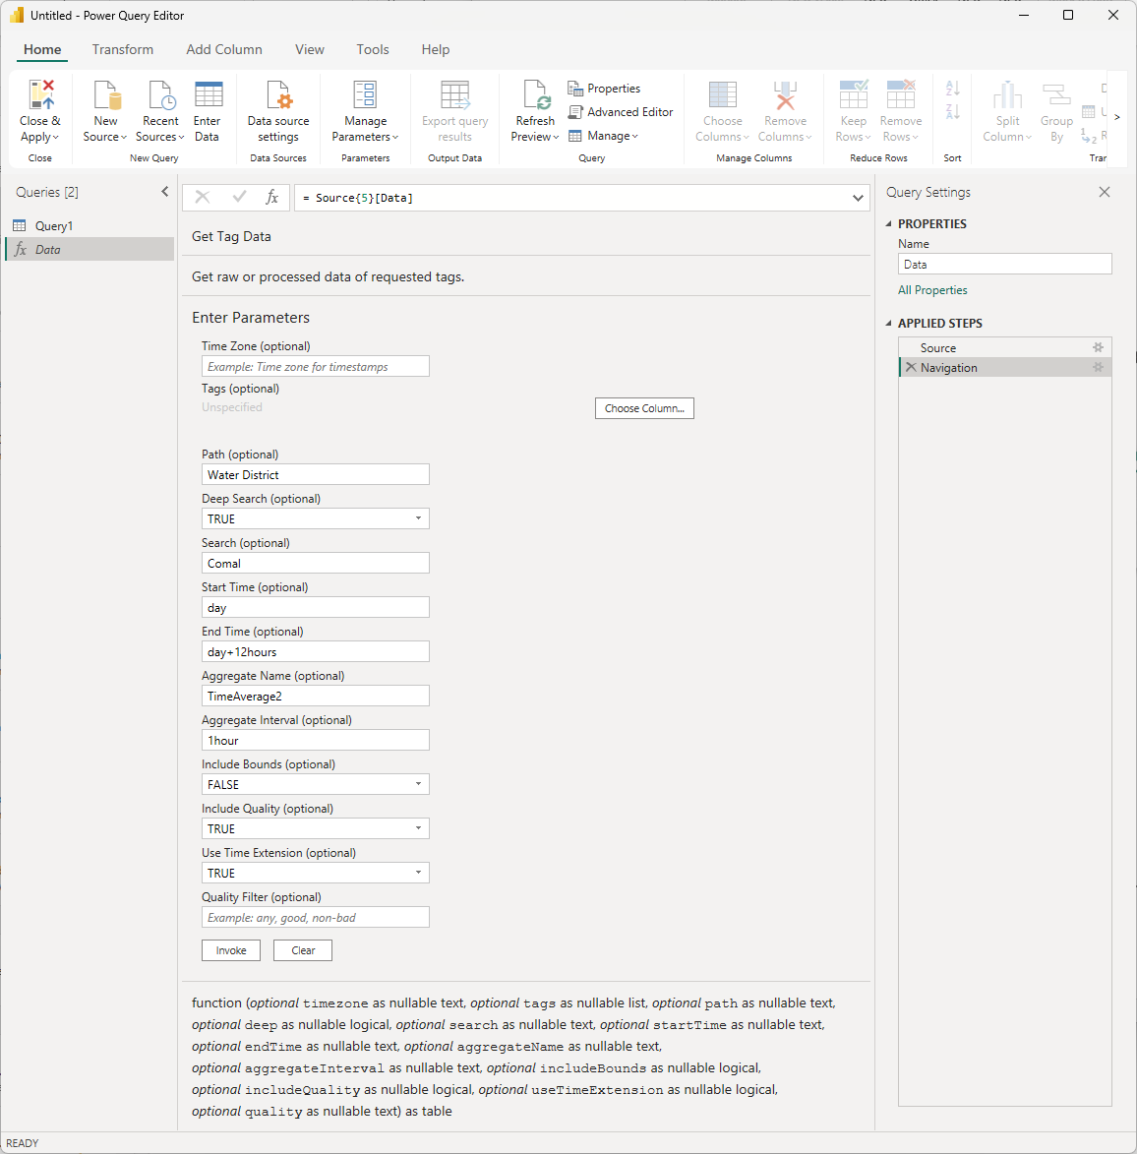Click the Close & Apply icon

click(x=40, y=95)
